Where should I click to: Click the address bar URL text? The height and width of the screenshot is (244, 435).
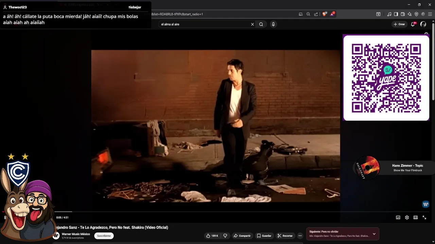point(177,14)
